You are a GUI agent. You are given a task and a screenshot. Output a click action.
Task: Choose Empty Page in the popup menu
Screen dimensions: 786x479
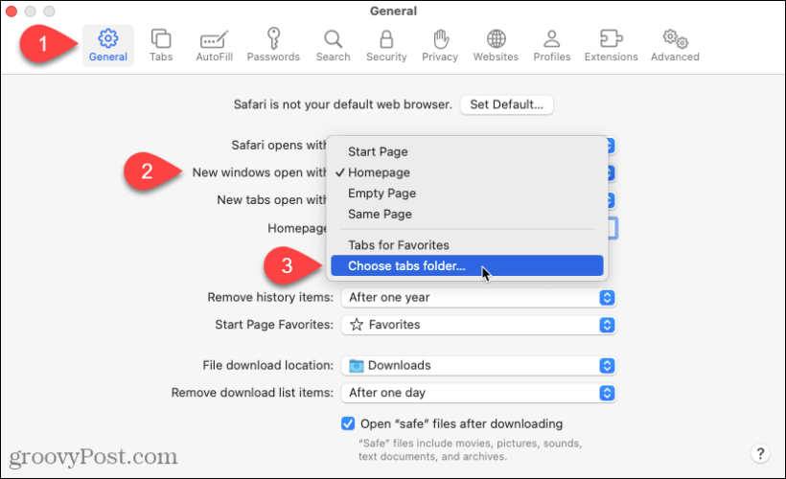(467, 194)
